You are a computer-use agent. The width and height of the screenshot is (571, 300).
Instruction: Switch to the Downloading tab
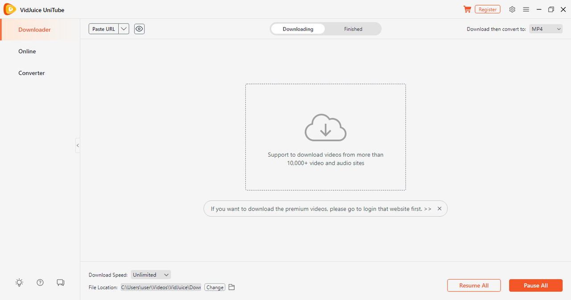[x=298, y=29]
